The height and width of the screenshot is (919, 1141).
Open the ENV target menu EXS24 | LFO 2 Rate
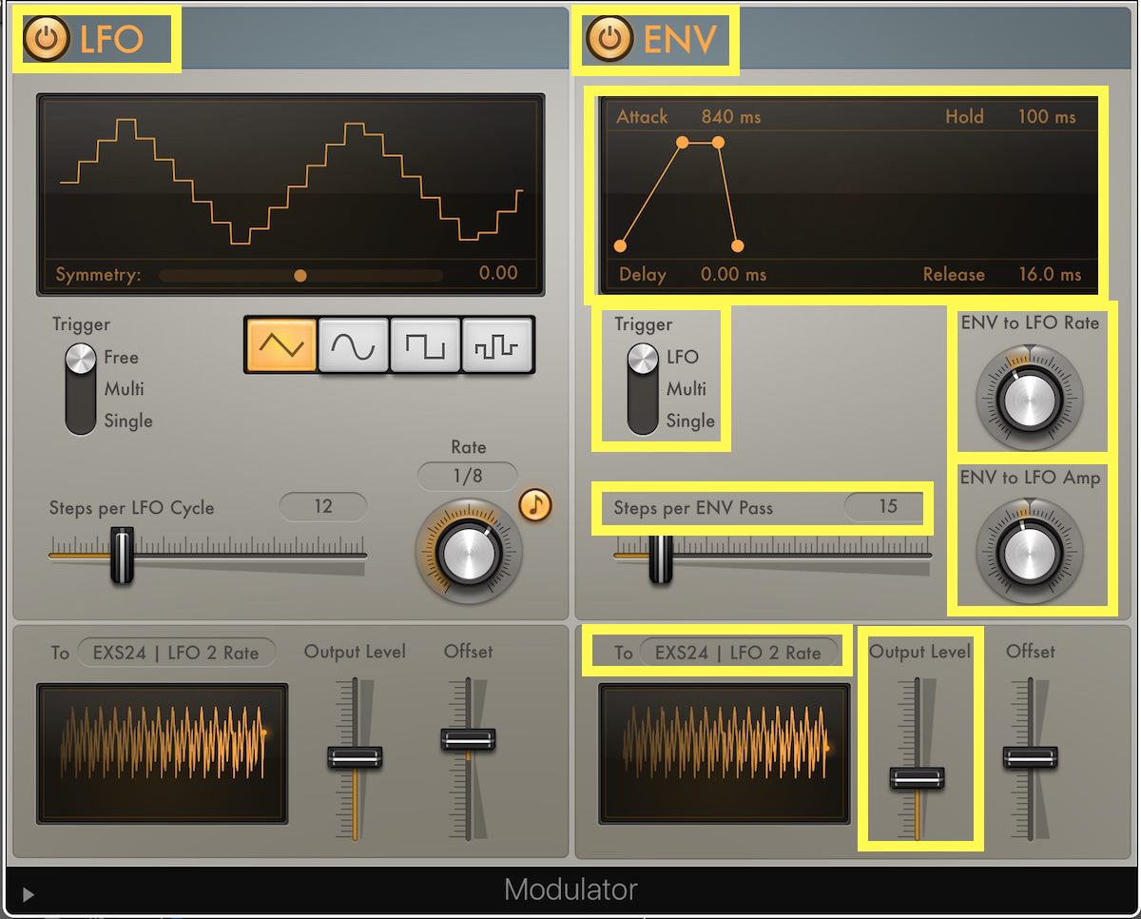tap(740, 653)
